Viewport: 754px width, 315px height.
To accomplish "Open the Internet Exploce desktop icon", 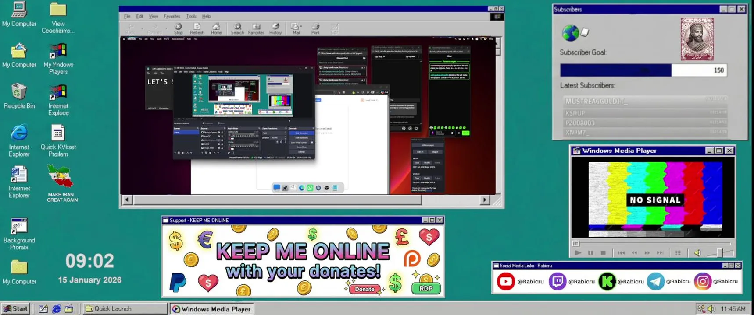I will click(58, 100).
